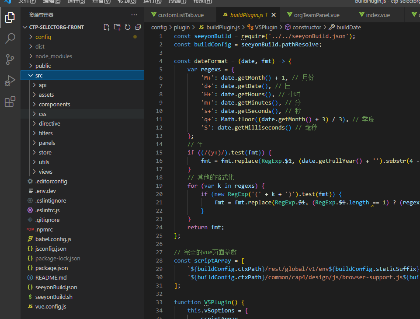The width and height of the screenshot is (420, 319).
Task: Refresh the explorer file tree
Action: click(128, 27)
